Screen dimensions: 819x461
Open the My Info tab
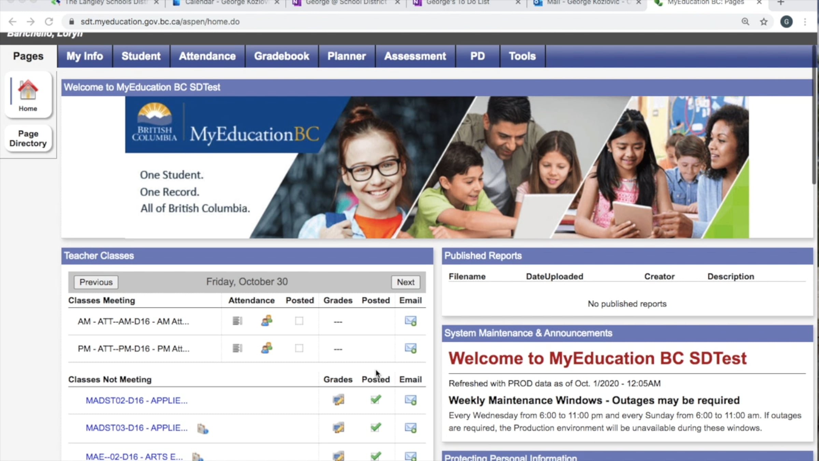[85, 56]
